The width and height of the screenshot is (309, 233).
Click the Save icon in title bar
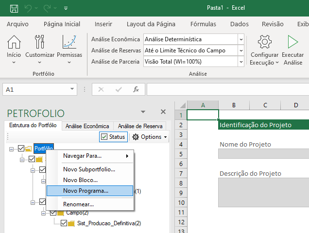[x=14, y=8]
